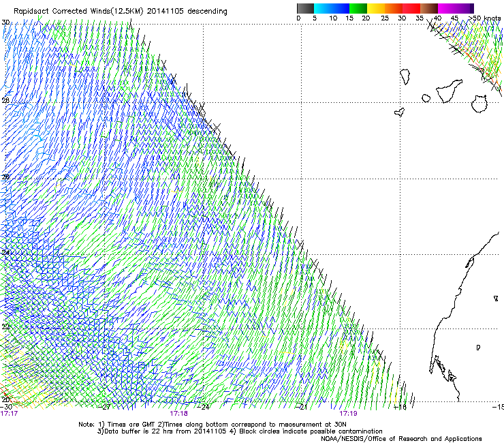Click the purple time stamp '17:19'
The height and width of the screenshot is (443, 504).
pyautogui.click(x=349, y=414)
